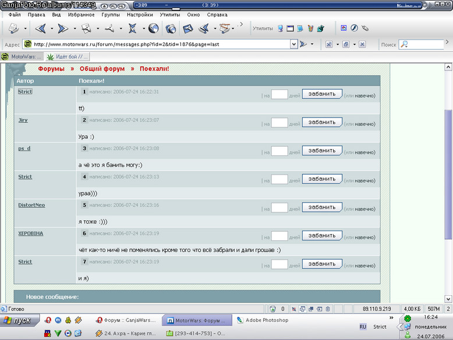Switch to Форум :: GanjaWars taskbar window
This screenshot has height=340, width=453.
pos(126,320)
